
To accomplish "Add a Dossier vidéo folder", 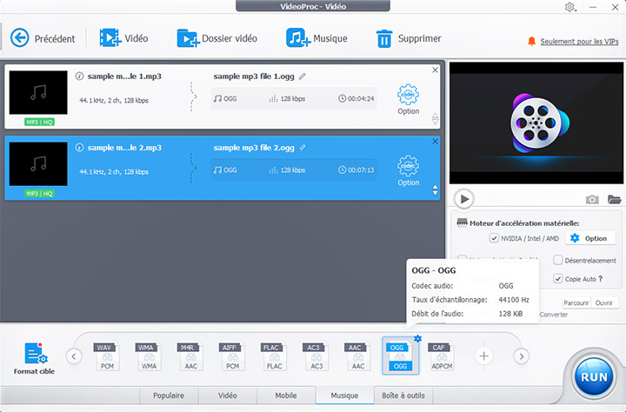I will point(217,38).
